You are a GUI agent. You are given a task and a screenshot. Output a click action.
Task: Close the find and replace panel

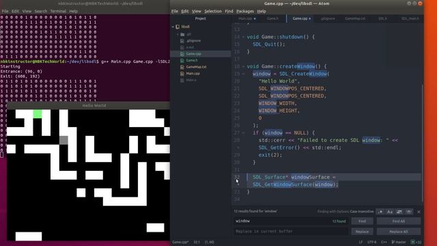(x=419, y=212)
